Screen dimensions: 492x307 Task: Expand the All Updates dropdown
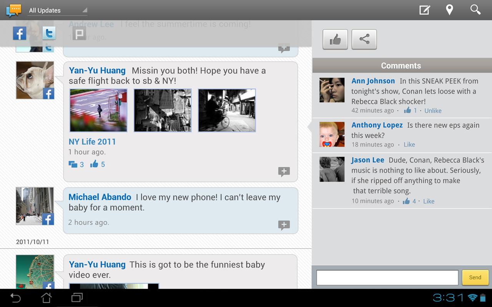(x=58, y=10)
